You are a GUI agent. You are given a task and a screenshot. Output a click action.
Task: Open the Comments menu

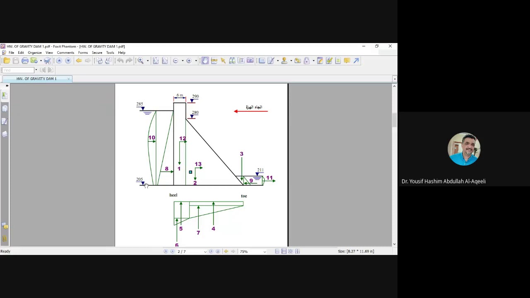[x=65, y=53]
